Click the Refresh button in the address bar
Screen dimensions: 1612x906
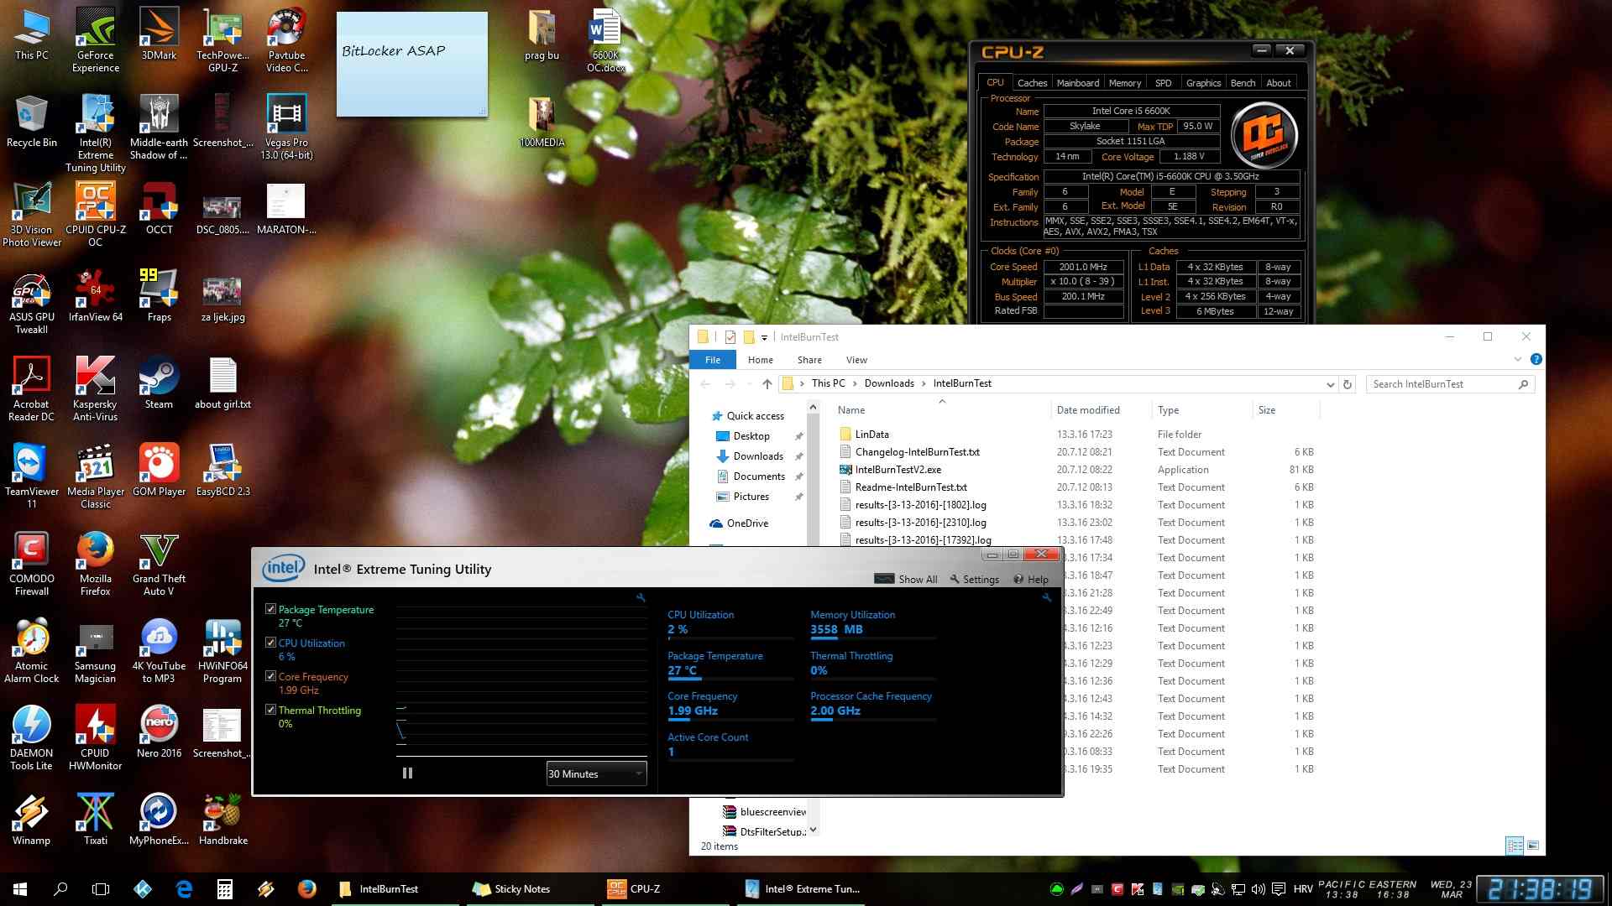click(x=1348, y=384)
